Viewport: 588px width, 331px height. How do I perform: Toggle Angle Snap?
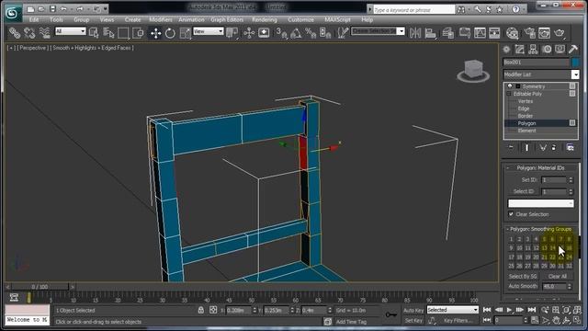[296, 33]
